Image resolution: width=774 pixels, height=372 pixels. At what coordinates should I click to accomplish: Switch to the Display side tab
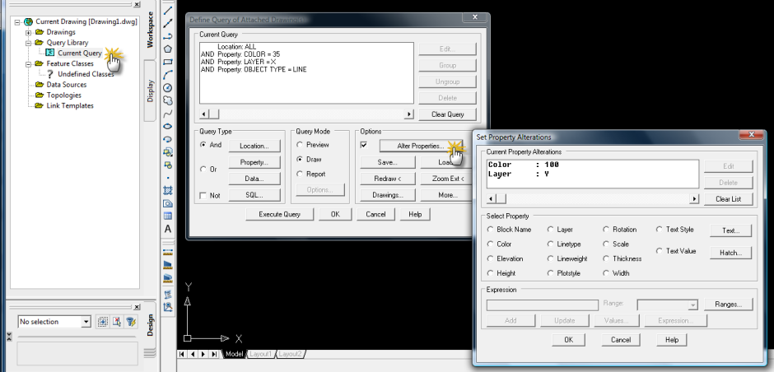151,91
